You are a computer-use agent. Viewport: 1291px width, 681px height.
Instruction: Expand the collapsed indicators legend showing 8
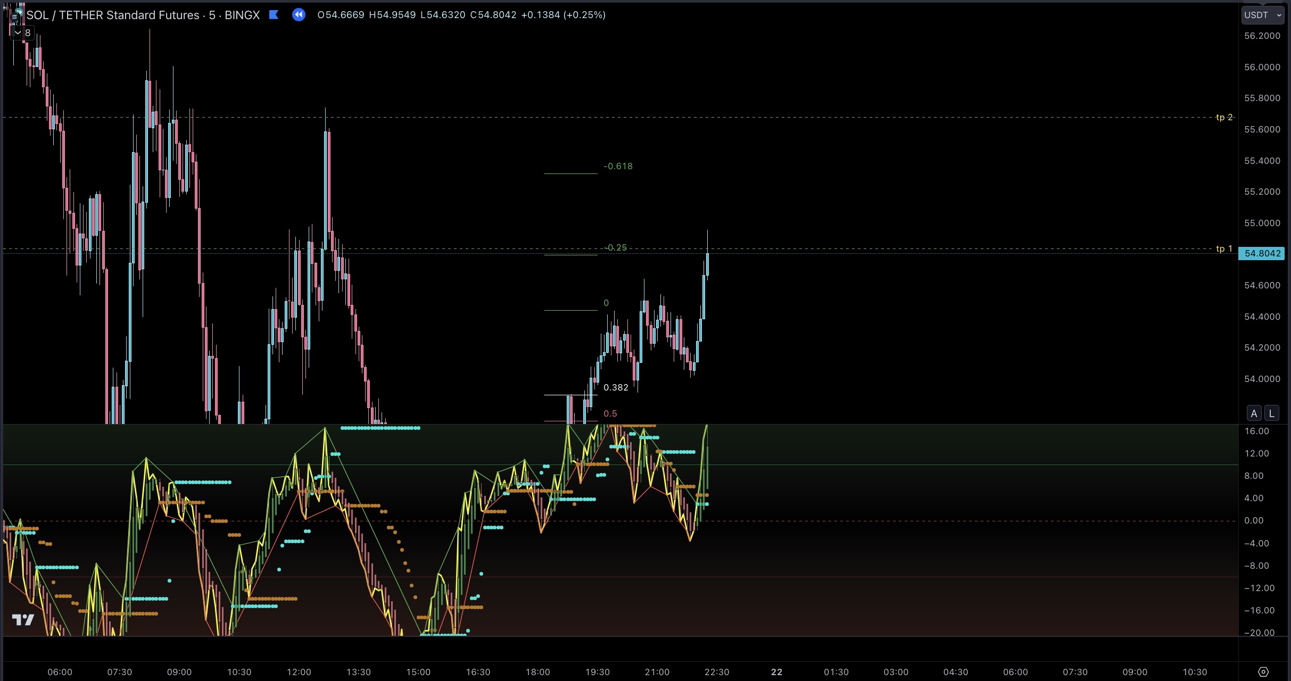22,33
